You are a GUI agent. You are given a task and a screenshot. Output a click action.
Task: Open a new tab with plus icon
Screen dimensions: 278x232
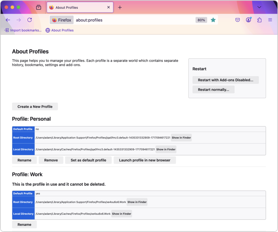tap(120, 7)
